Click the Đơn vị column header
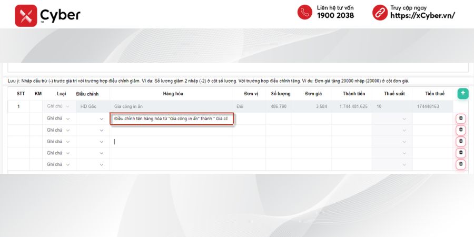Viewport: 474px width, 237px height. (251, 94)
